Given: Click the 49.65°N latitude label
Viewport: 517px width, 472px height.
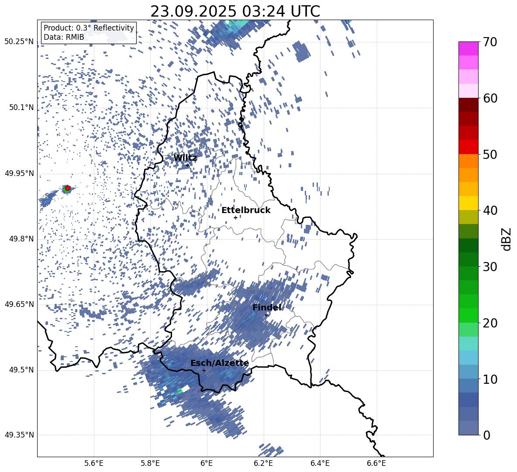Looking at the screenshot, I should coord(19,305).
